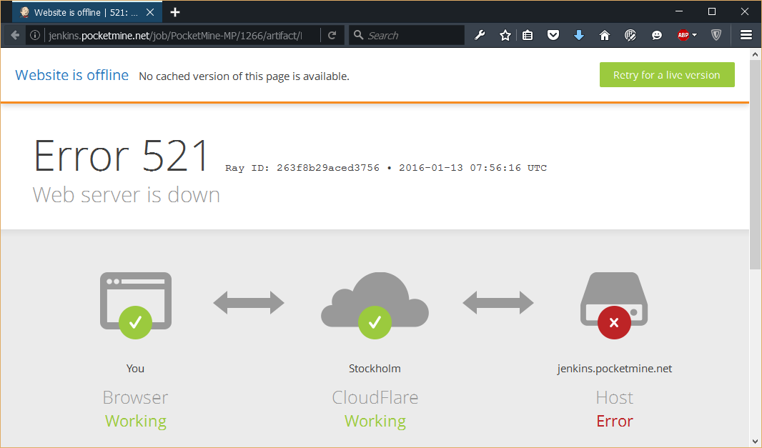
Task: Click the browser back arrow button
Action: pos(15,35)
